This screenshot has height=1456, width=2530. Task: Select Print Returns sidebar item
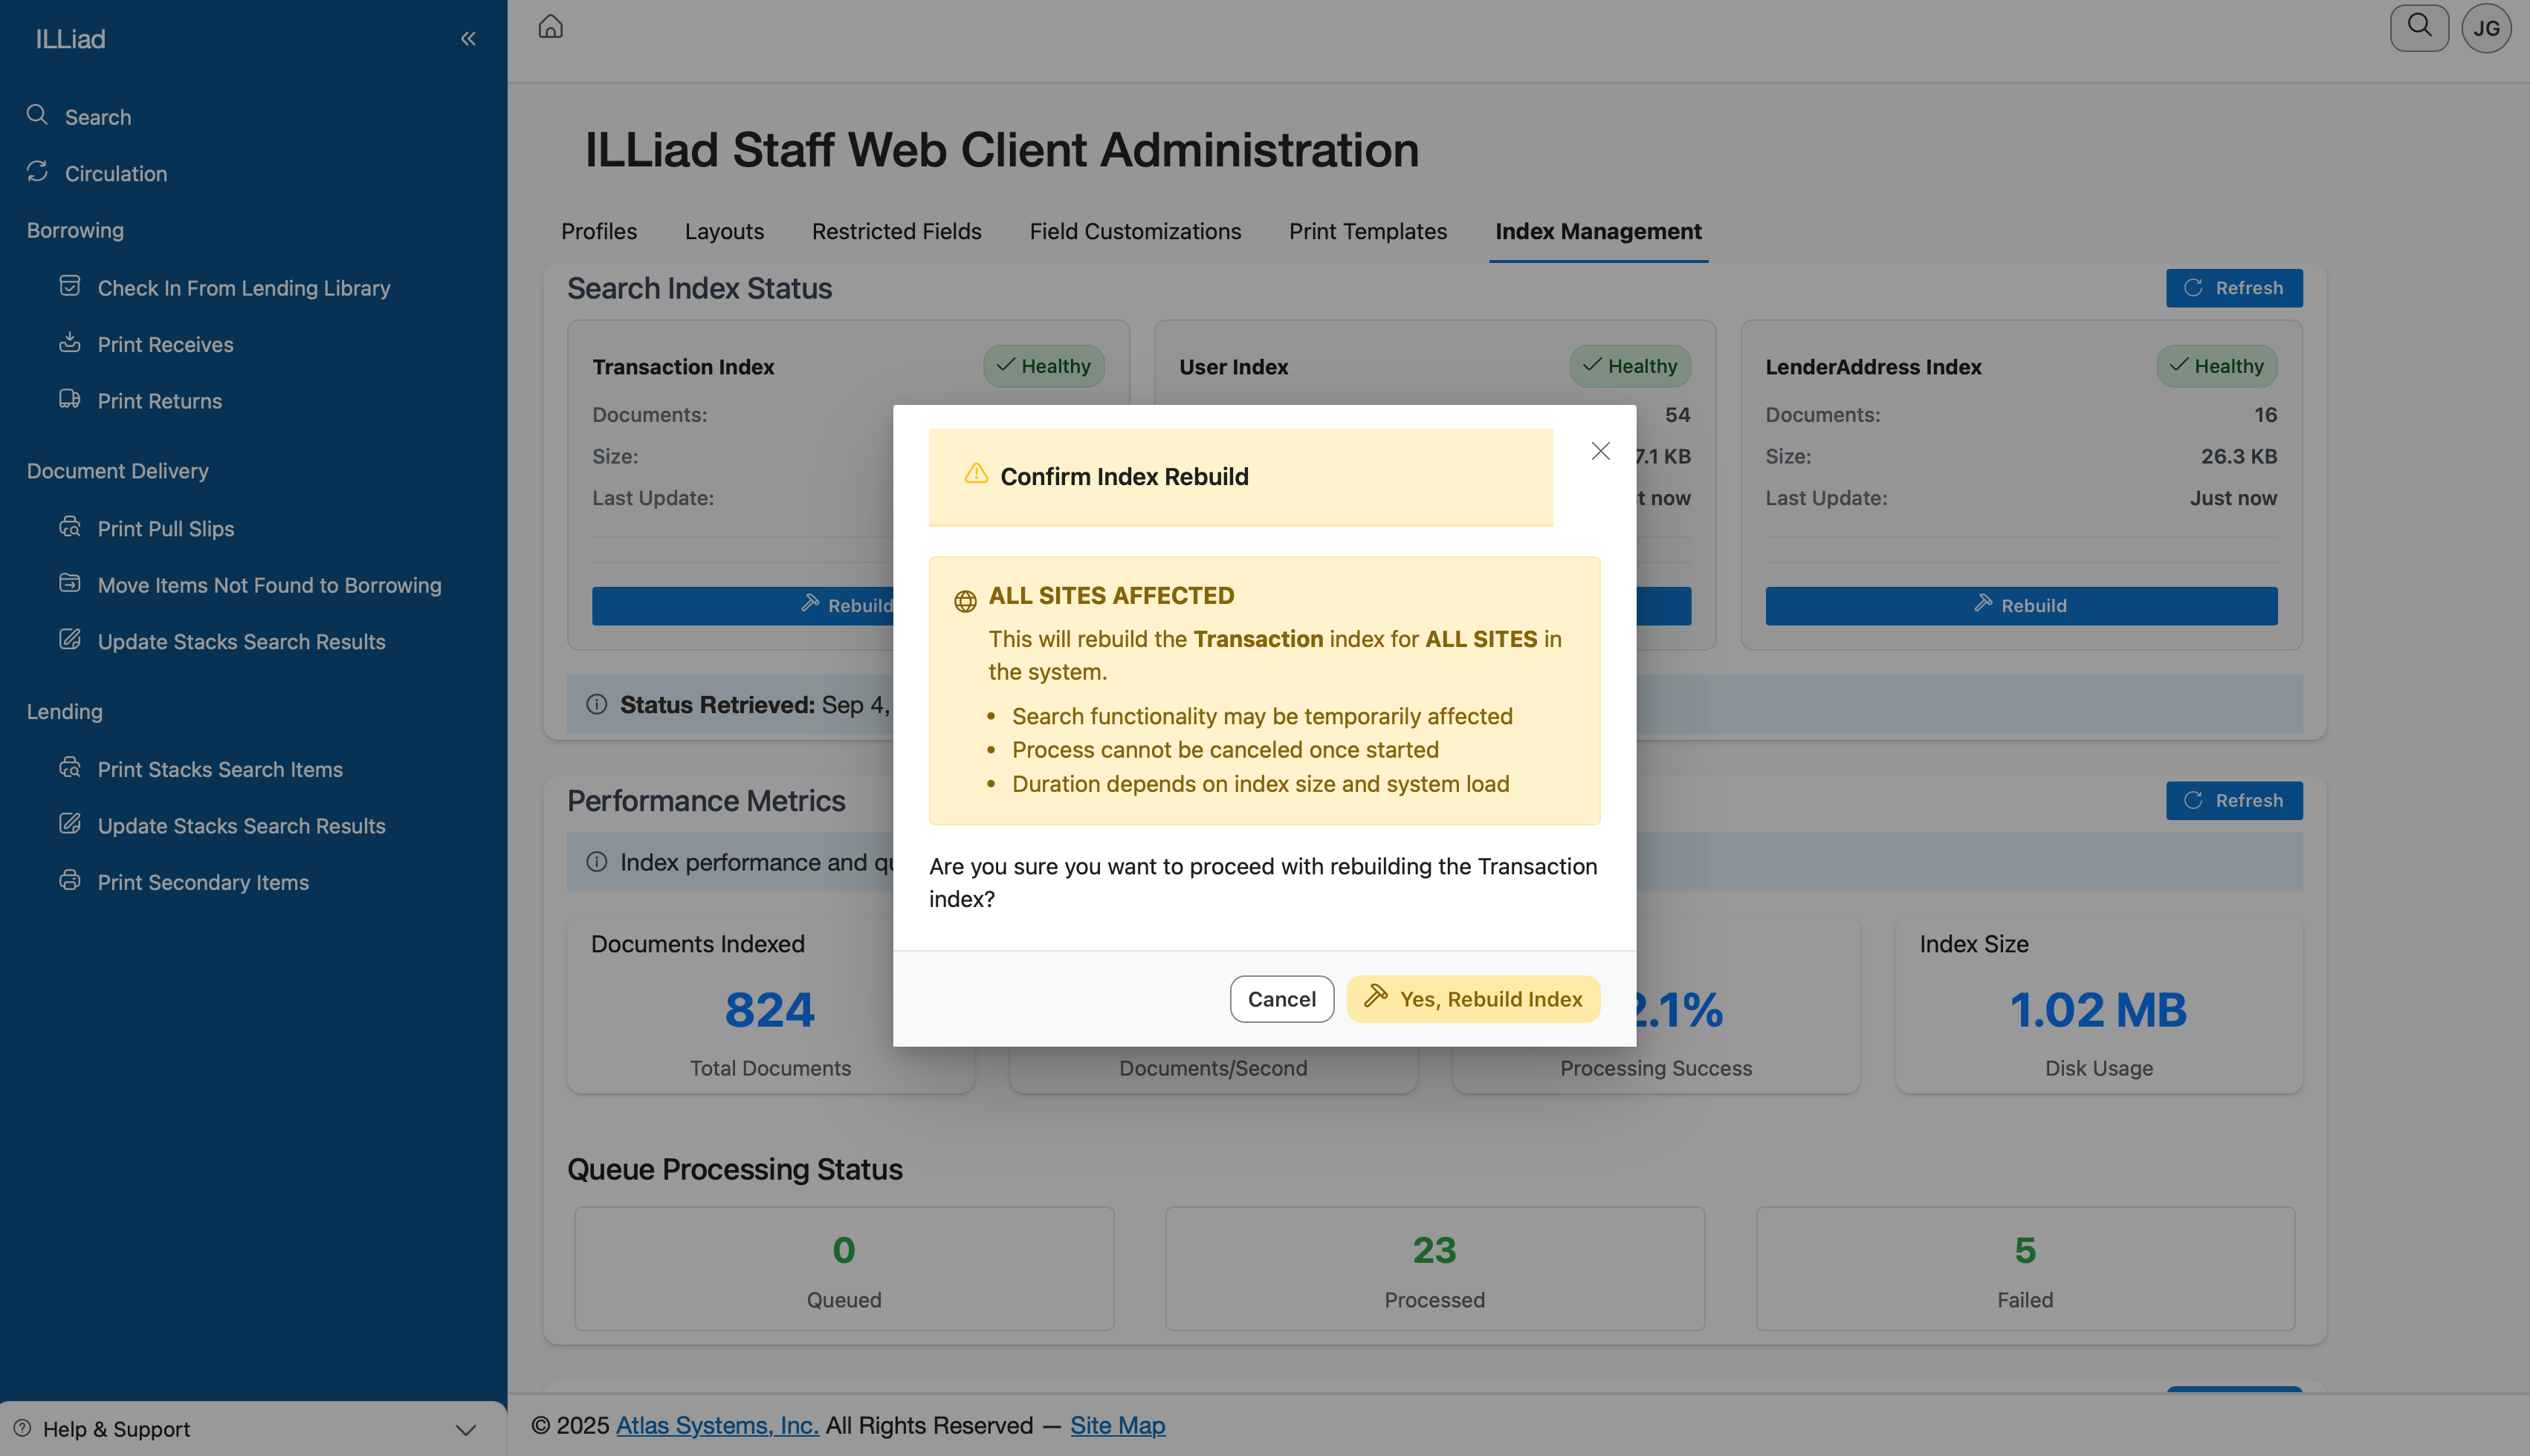[x=159, y=401]
